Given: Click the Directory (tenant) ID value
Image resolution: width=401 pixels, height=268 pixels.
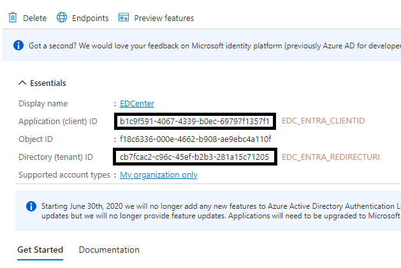Looking at the screenshot, I should tap(194, 157).
